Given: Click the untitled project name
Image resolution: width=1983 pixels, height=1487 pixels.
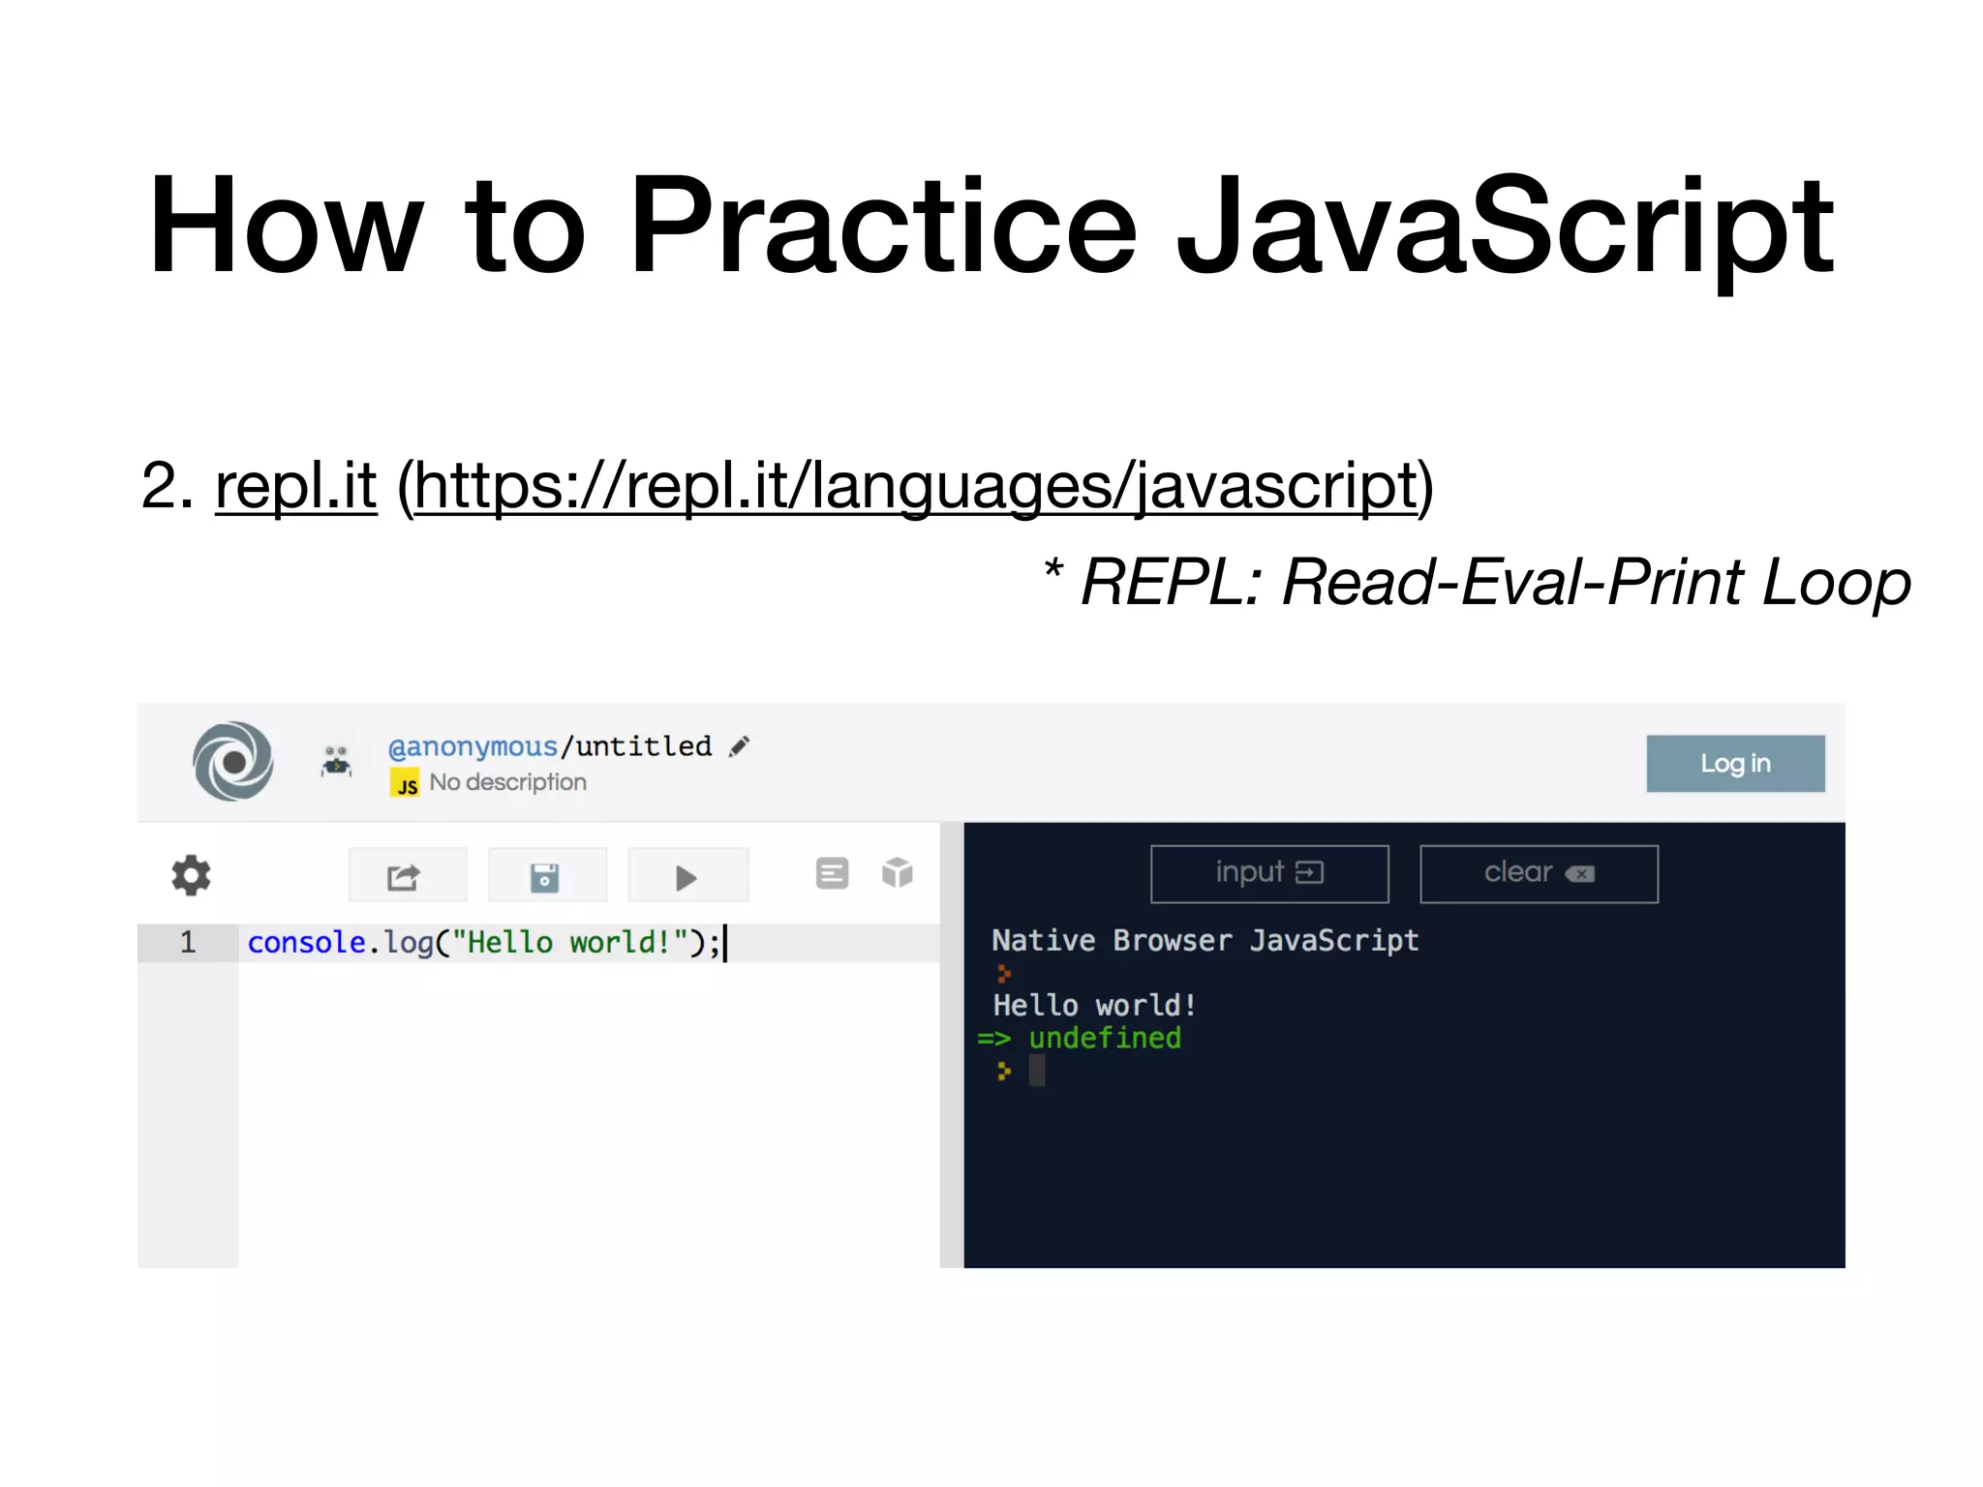Looking at the screenshot, I should (644, 746).
